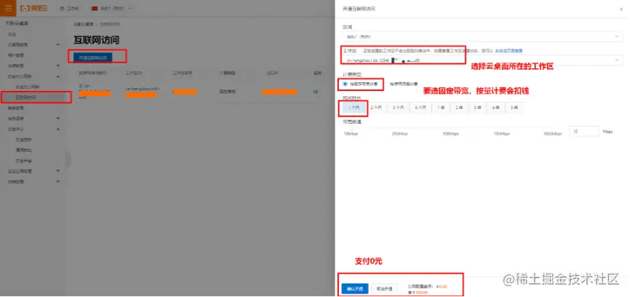Image resolution: width=630 pixels, height=297 pixels.
Task: Collapse the sidebar group containing 互联网访问
Action: [x=58, y=76]
